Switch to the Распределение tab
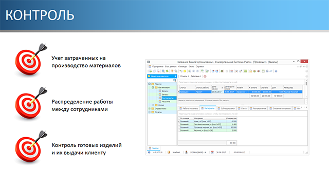This screenshot has height=185, width=329. pos(258,108)
